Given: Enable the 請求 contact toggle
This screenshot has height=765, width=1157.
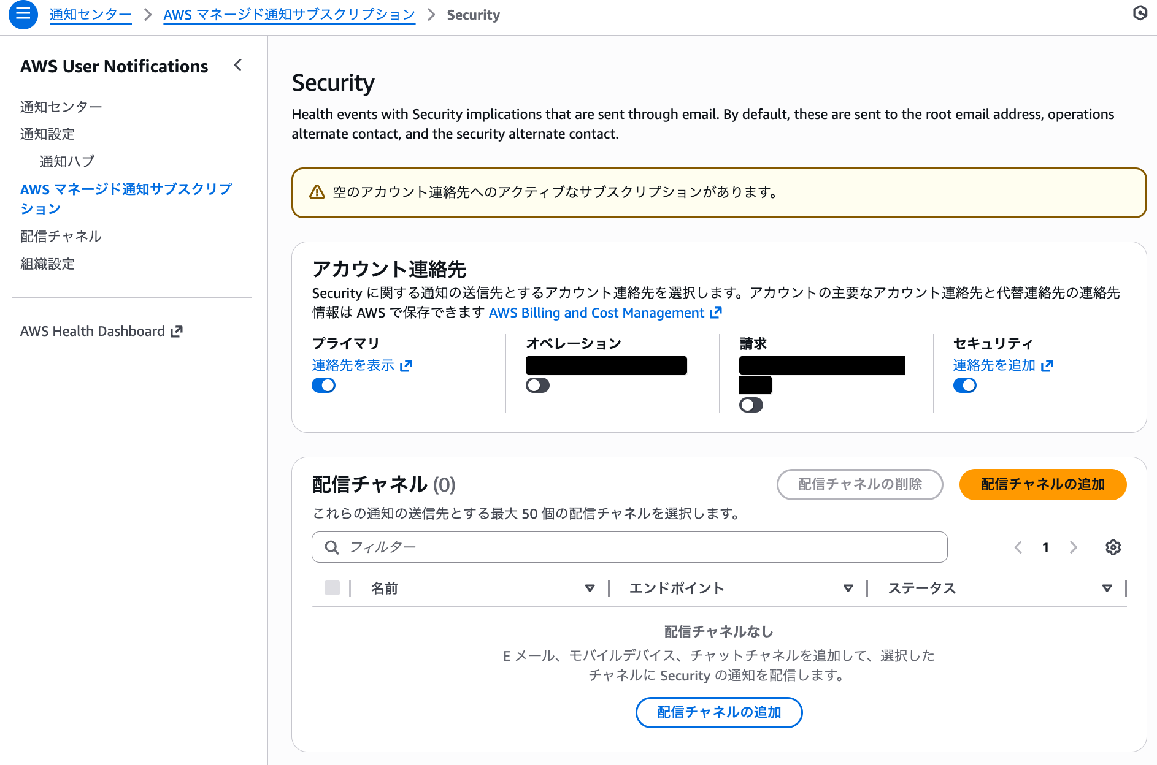Looking at the screenshot, I should pyautogui.click(x=751, y=405).
